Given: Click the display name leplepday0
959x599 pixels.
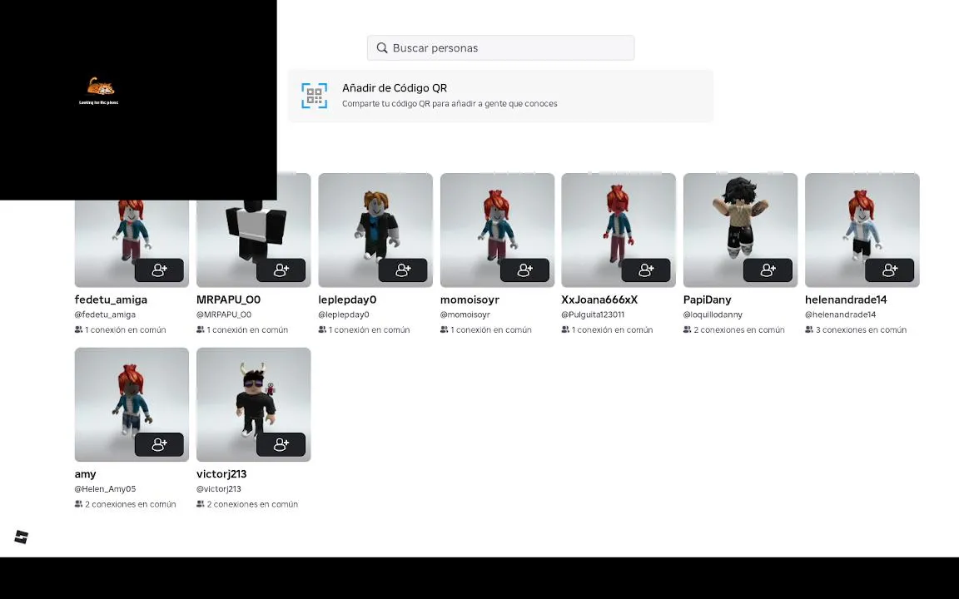Looking at the screenshot, I should (347, 299).
